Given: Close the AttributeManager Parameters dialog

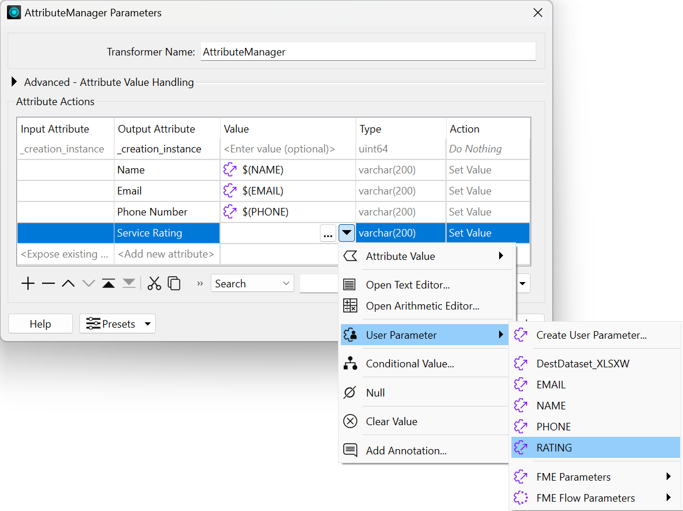Looking at the screenshot, I should click(x=538, y=13).
